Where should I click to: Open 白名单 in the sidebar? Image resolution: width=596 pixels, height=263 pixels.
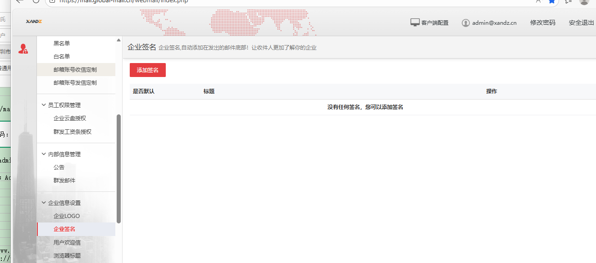pos(62,56)
